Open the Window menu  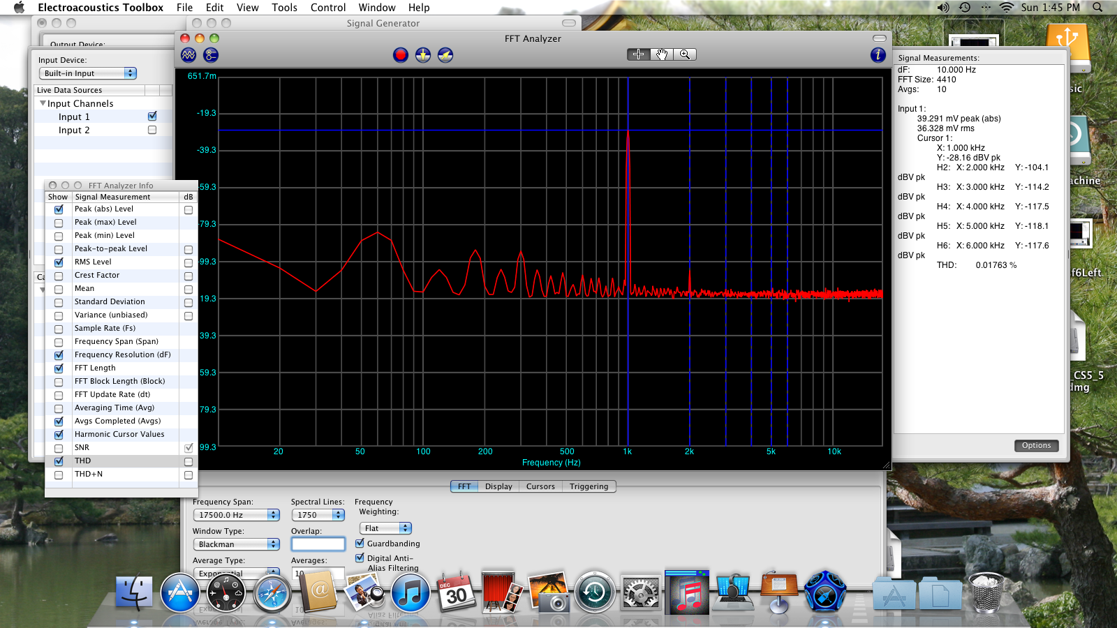click(x=377, y=7)
